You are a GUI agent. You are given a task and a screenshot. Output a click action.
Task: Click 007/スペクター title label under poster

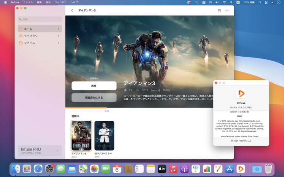[x=103, y=153]
